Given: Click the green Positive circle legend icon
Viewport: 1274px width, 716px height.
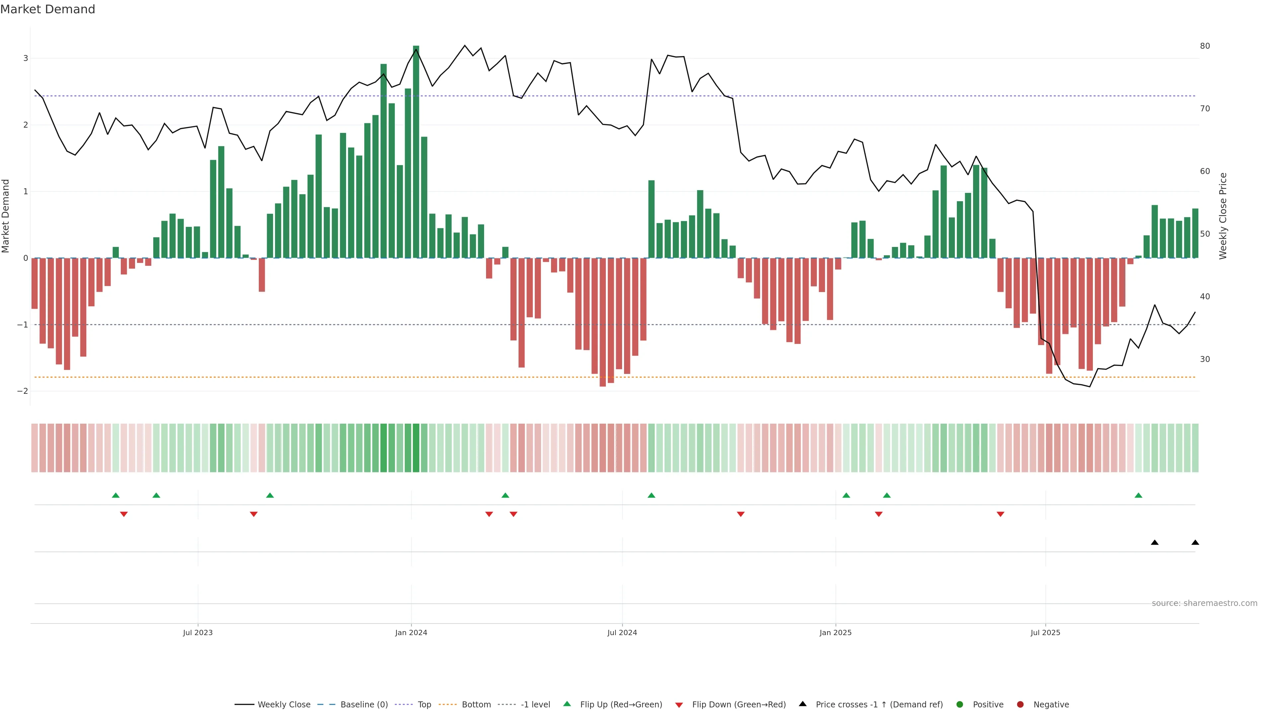Looking at the screenshot, I should (960, 704).
